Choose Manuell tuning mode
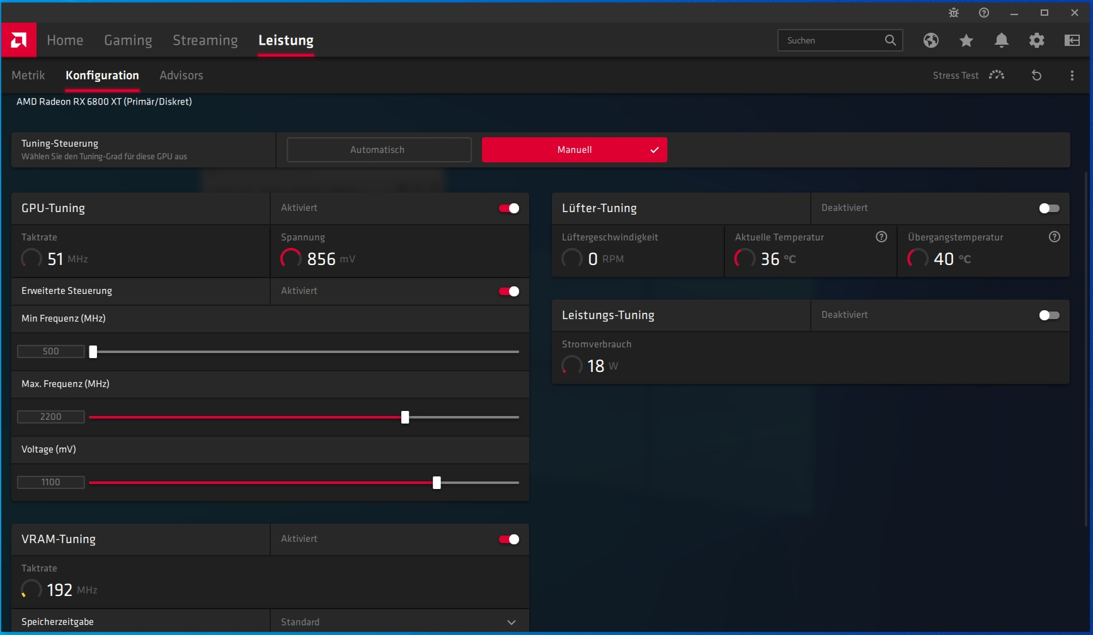The height and width of the screenshot is (635, 1093). pyautogui.click(x=575, y=150)
